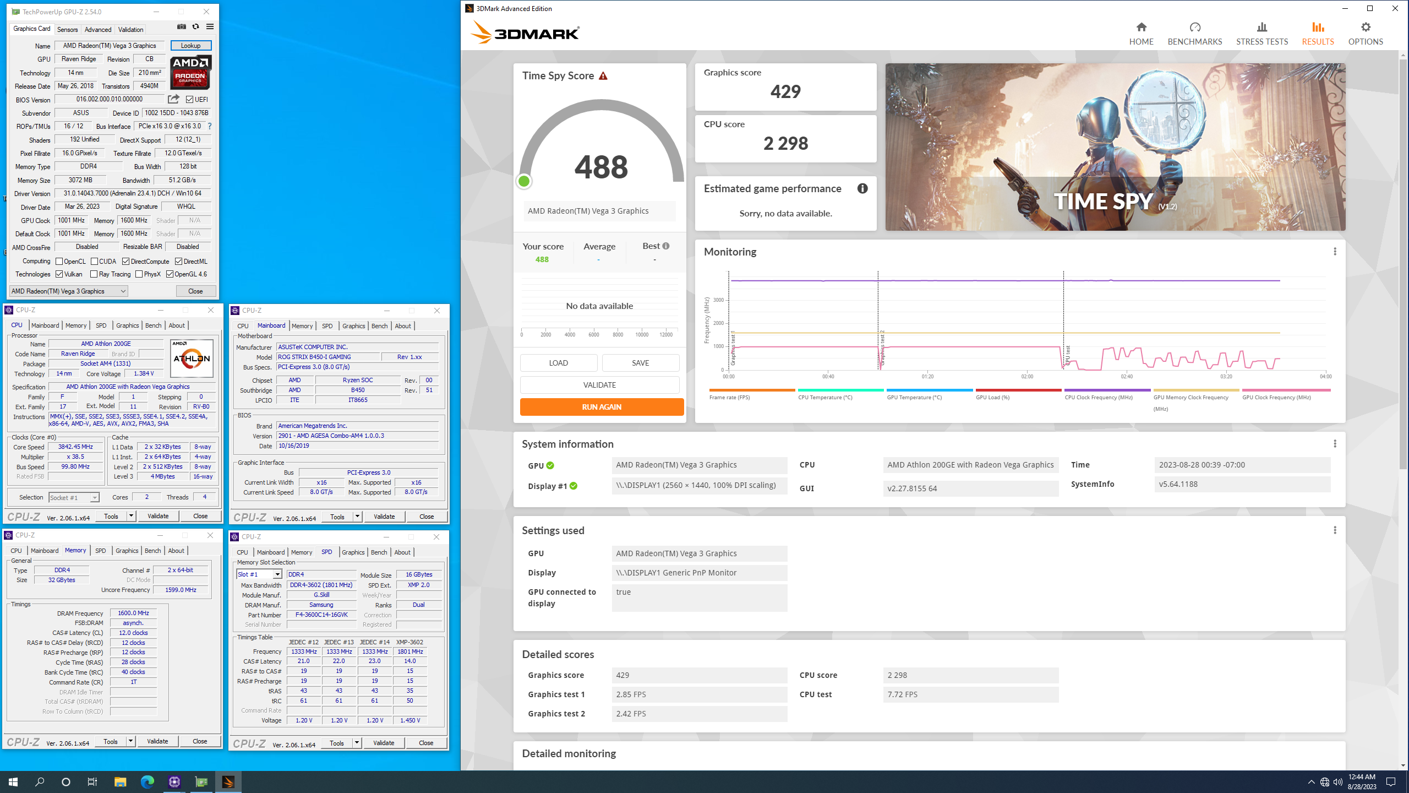
Task: Click the Frame rate (FPS) orange legend swatch
Action: pyautogui.click(x=752, y=390)
